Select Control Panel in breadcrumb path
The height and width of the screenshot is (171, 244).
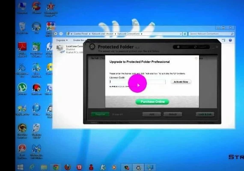coord(80,34)
